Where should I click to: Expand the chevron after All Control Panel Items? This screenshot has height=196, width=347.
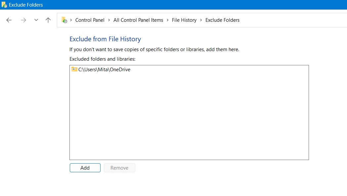167,20
